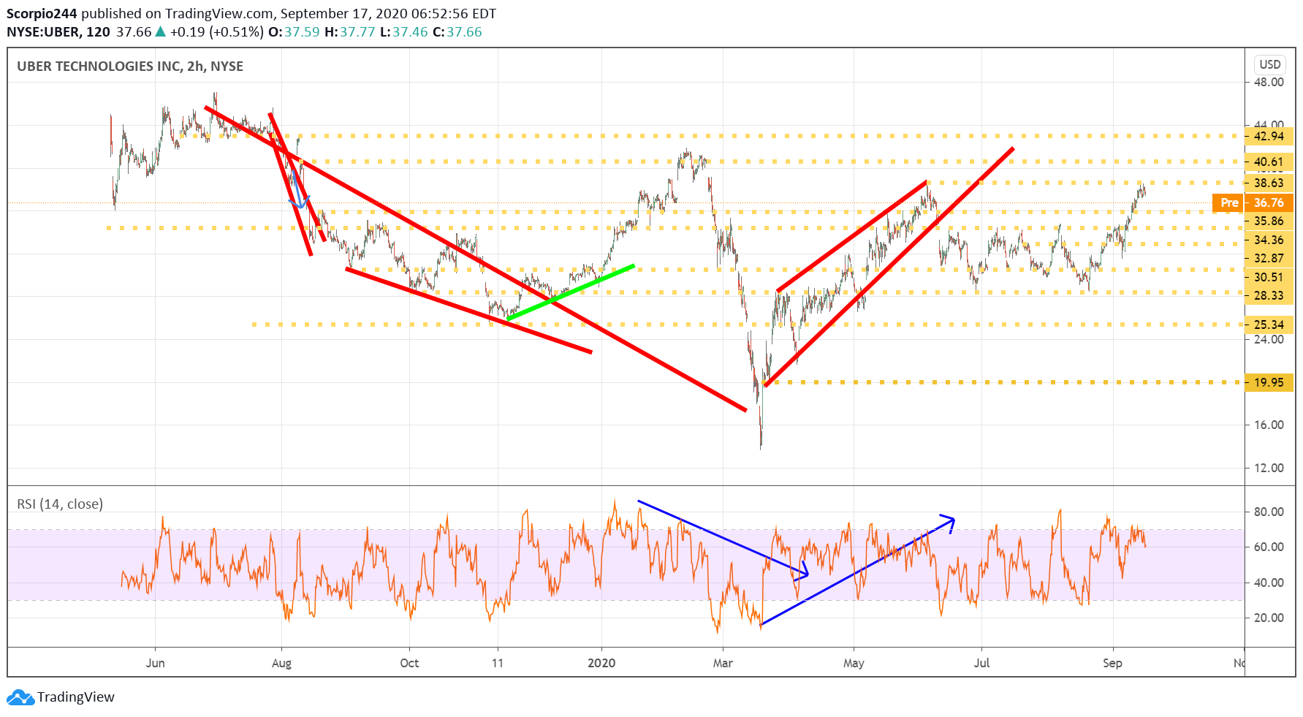Click the RSI (14, close) indicator label

coord(60,504)
